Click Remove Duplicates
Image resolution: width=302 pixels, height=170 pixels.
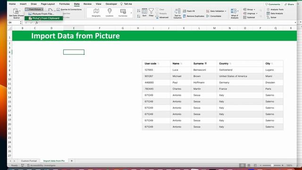pos(193,16)
